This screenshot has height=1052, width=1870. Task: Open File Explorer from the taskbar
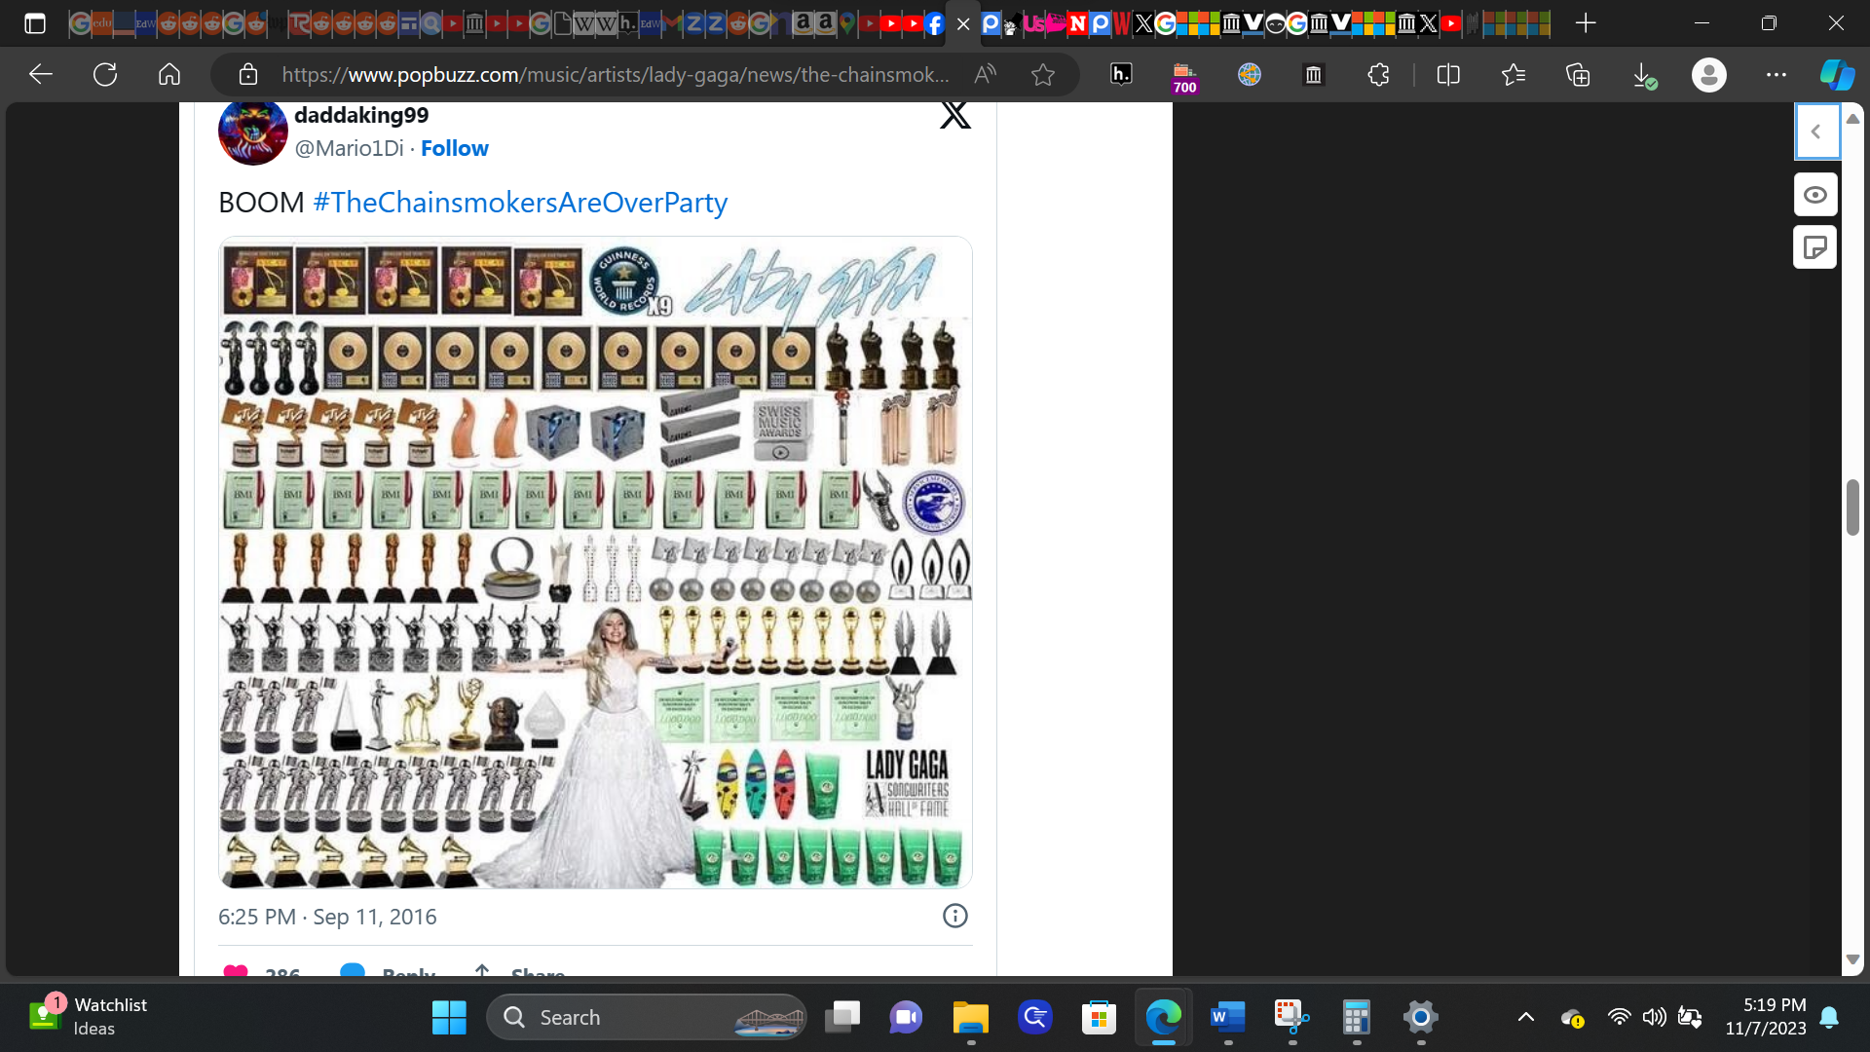[971, 1018]
